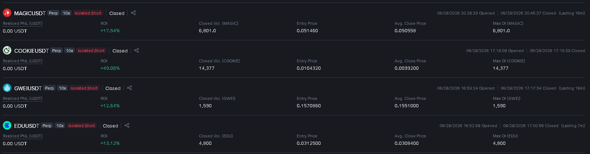
Task: Click the MAGIC coin logo icon
Action: 7,13
